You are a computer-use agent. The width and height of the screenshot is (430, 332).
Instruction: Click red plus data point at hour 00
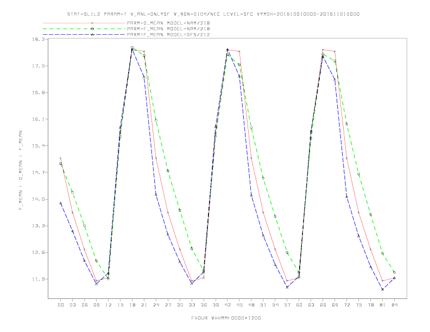pos(61,158)
